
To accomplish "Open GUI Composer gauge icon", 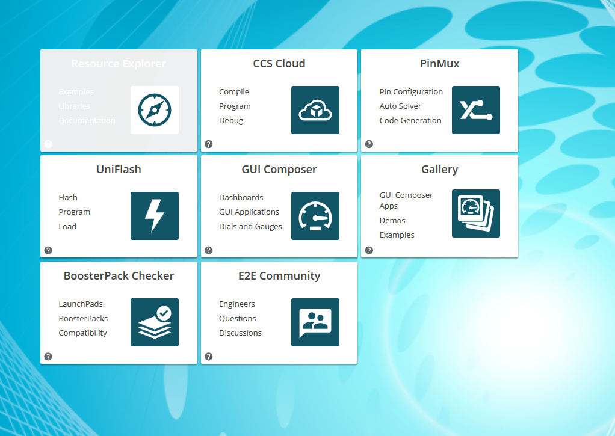I will click(315, 216).
